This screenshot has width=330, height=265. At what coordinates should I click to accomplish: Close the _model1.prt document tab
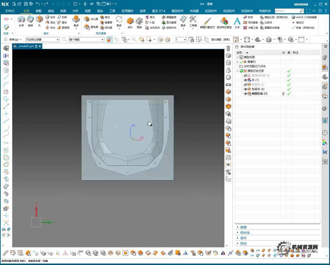click(x=40, y=46)
